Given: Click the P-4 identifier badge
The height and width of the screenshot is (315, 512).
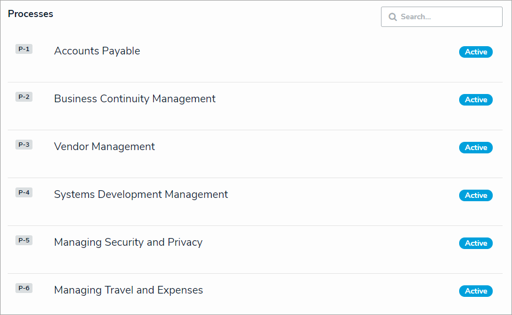Looking at the screenshot, I should coord(24,192).
